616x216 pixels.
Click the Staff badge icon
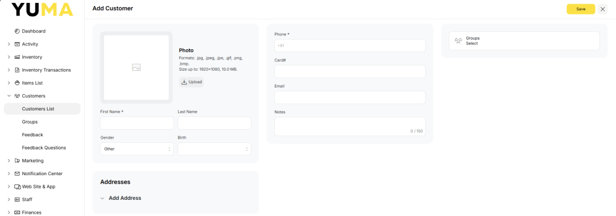click(17, 200)
